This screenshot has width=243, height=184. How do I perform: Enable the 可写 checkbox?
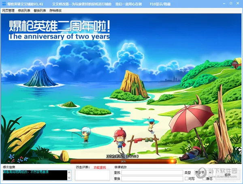click(187, 179)
